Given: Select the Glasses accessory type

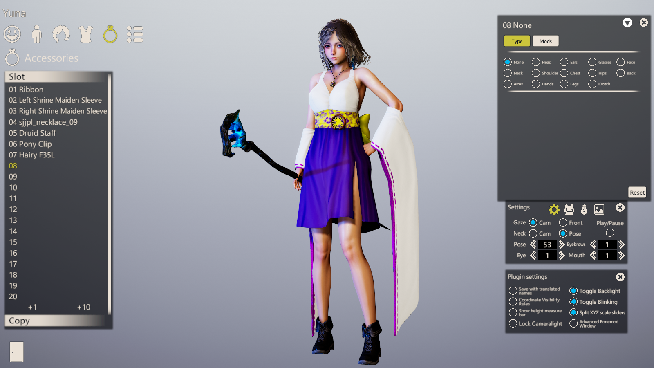Looking at the screenshot, I should 592,62.
